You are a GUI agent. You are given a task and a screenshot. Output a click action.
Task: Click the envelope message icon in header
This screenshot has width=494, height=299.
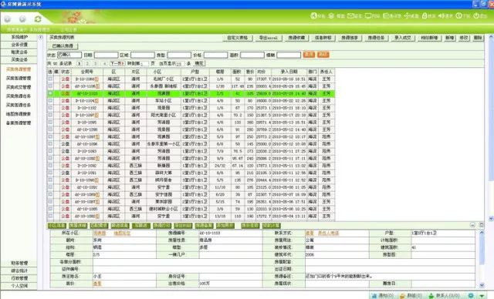[x=350, y=15]
